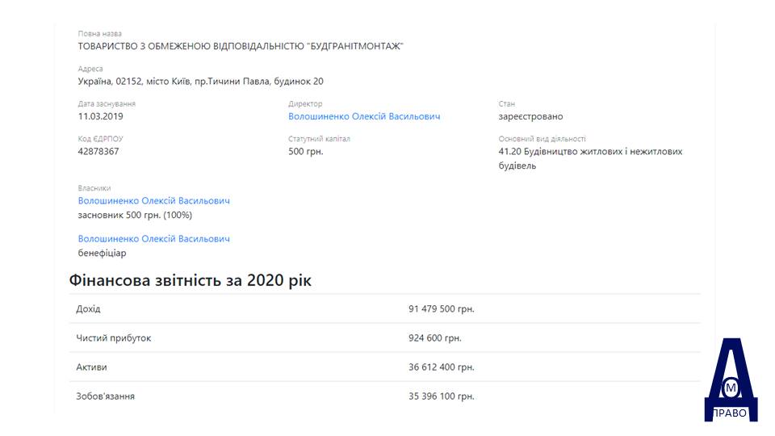
Task: Click net profit value 924 600 грн.
Action: click(x=434, y=338)
